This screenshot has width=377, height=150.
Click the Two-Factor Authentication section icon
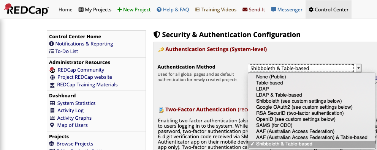161,110
